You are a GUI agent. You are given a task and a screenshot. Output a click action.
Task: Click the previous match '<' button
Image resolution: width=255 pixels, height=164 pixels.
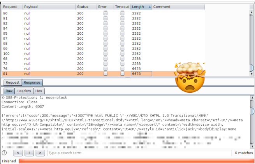19,153
